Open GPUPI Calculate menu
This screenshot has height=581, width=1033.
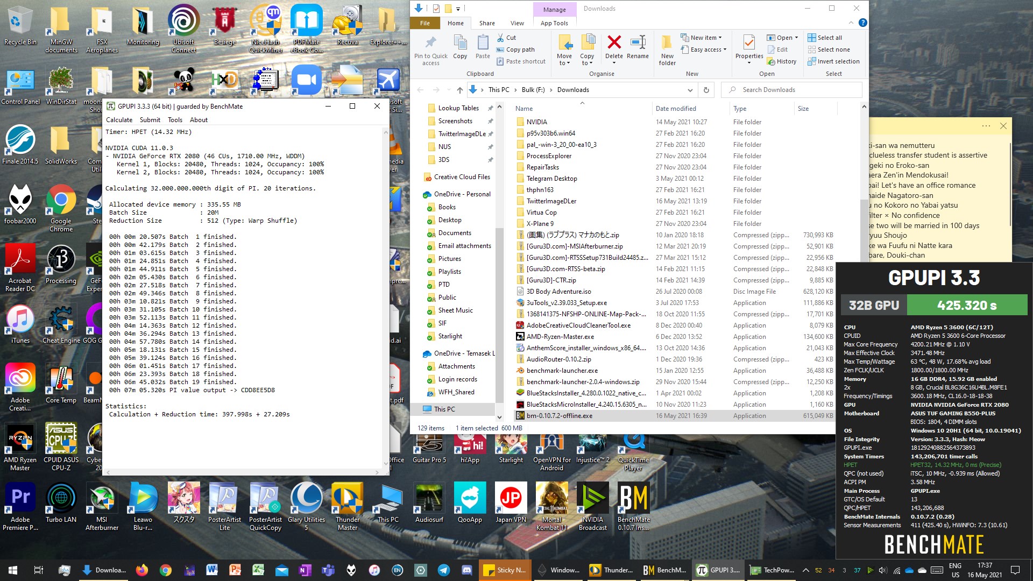pos(119,120)
